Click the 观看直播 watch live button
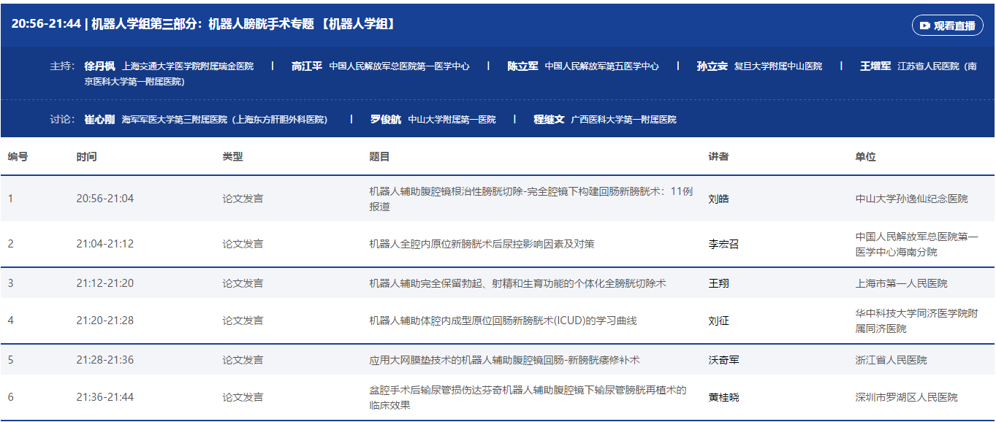This screenshot has width=996, height=422. click(947, 26)
